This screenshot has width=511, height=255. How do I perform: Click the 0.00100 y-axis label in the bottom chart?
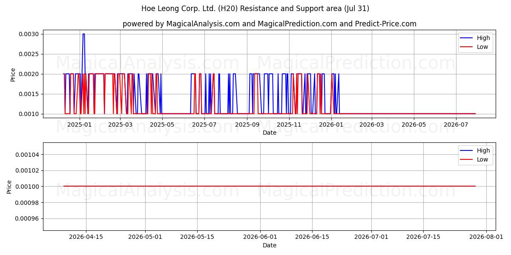(27, 187)
